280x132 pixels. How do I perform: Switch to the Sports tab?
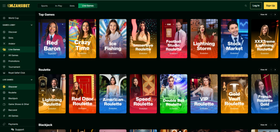(44, 6)
